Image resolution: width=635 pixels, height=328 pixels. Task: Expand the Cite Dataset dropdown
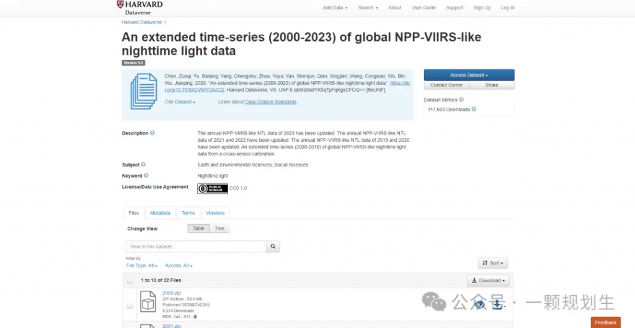pyautogui.click(x=180, y=101)
